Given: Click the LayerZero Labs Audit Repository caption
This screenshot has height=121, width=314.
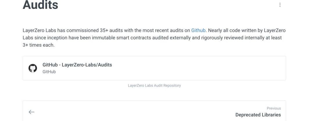Looking at the screenshot, I should click(154, 85).
